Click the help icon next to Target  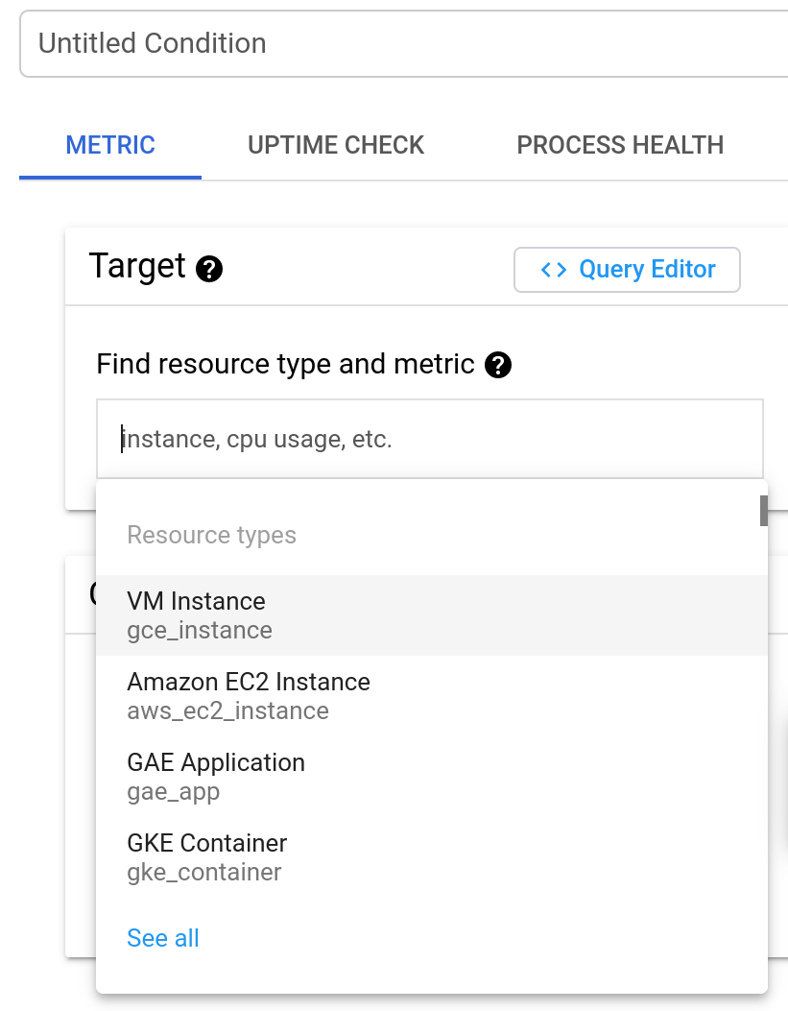tap(209, 269)
